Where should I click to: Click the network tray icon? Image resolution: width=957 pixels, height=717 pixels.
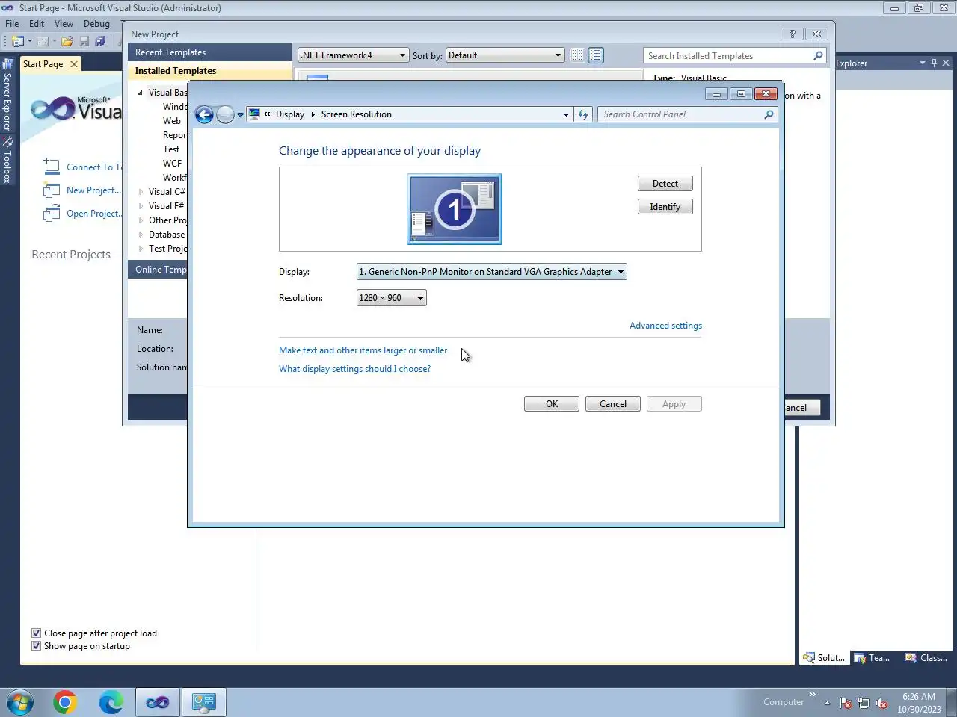coord(864,703)
